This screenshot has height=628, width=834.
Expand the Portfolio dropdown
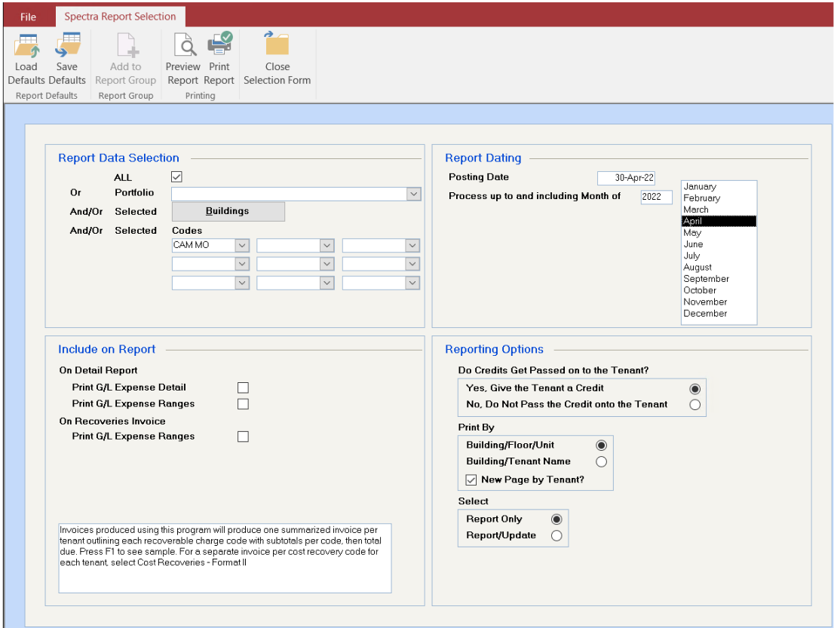pos(414,194)
